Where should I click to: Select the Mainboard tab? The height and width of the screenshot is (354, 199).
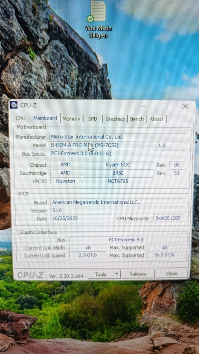click(45, 118)
